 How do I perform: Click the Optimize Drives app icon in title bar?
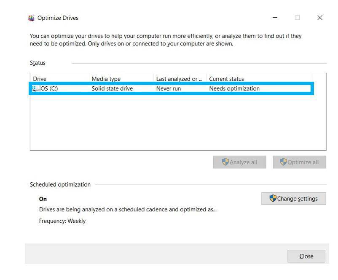(31, 18)
